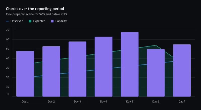Select the Day 1 capacity bar
The width and height of the screenshot is (201, 110).
pos(25,74)
